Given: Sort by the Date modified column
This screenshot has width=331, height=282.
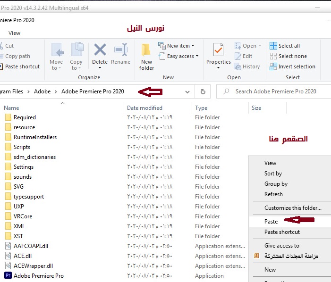Looking at the screenshot, I should 144,108.
